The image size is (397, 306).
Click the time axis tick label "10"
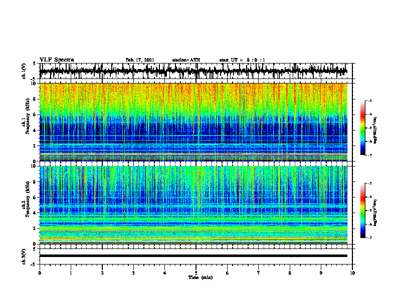click(352, 273)
